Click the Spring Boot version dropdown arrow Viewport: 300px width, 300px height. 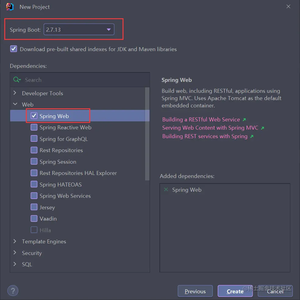click(x=109, y=29)
